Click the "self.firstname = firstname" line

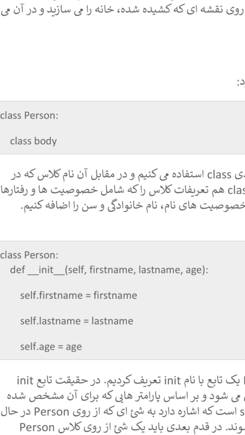(x=78, y=295)
